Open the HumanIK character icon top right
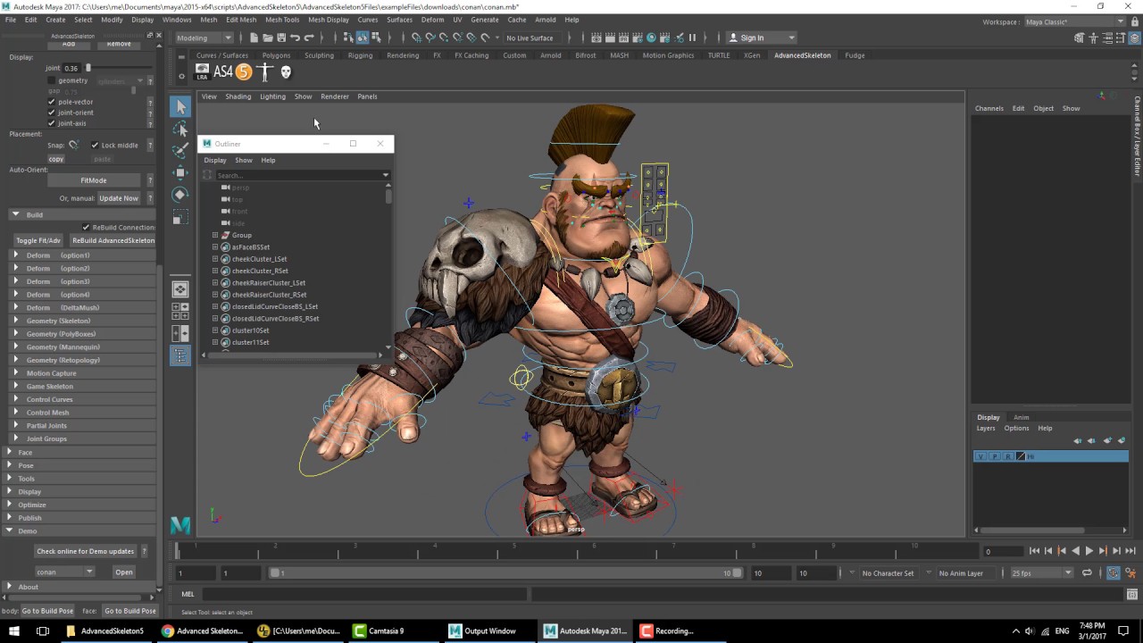The height and width of the screenshot is (643, 1143). (x=1094, y=38)
